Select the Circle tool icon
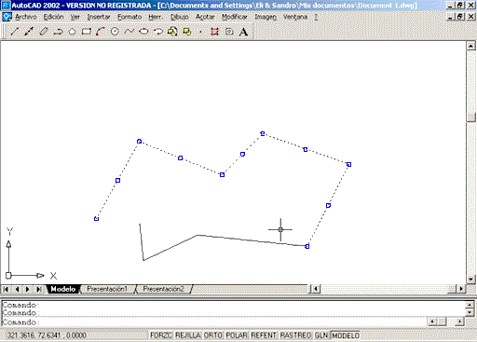Screen dimensions: 477x342 pos(115,32)
